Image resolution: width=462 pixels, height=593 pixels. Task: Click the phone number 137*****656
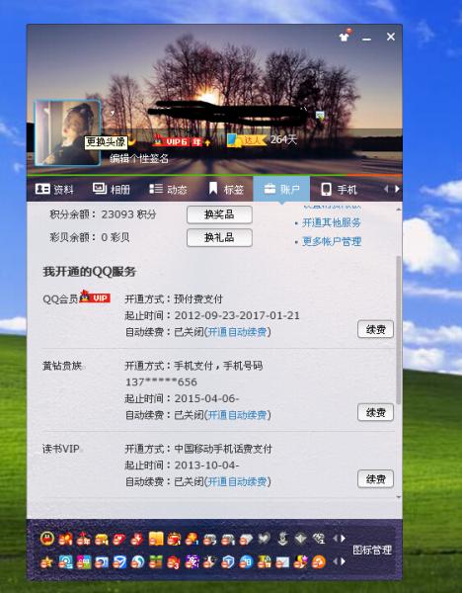click(x=161, y=381)
